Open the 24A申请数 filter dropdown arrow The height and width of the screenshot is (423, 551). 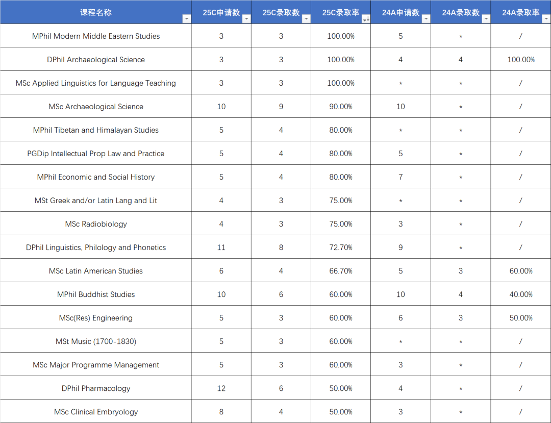[x=426, y=19]
